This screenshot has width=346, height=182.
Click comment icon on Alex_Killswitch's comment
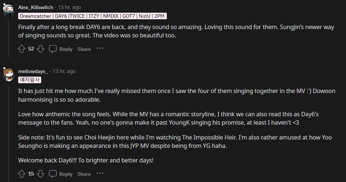[x=53, y=49]
